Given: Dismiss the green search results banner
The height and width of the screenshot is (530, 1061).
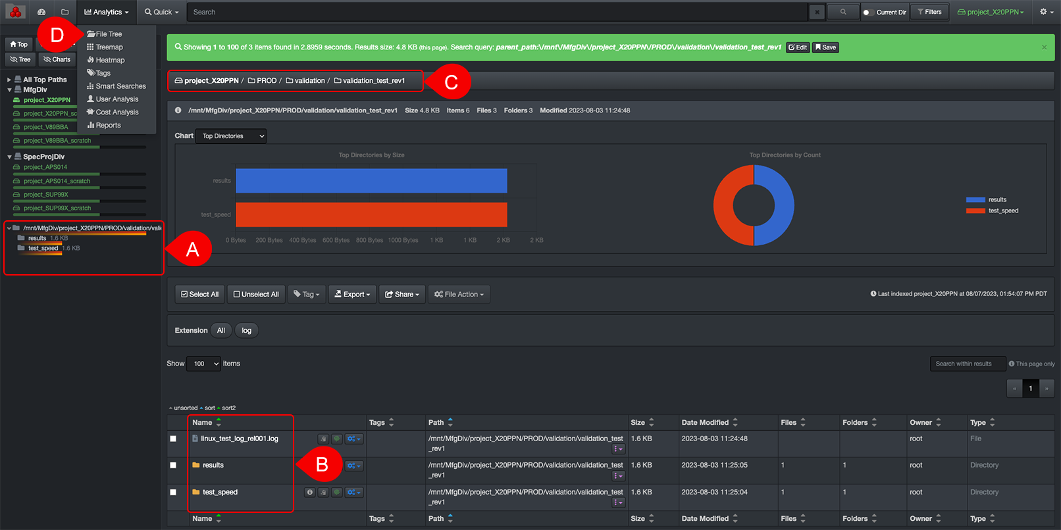Looking at the screenshot, I should click(x=1044, y=47).
